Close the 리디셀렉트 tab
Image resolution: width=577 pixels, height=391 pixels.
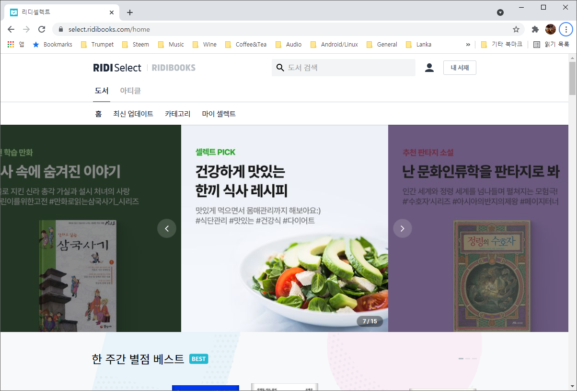112,12
